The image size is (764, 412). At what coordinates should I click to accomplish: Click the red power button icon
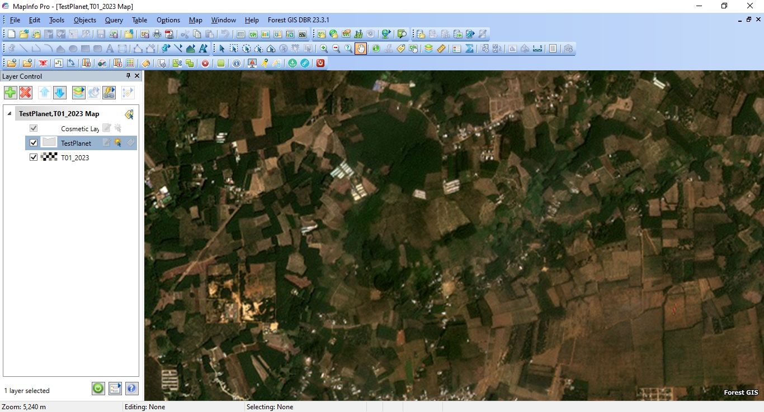(320, 63)
